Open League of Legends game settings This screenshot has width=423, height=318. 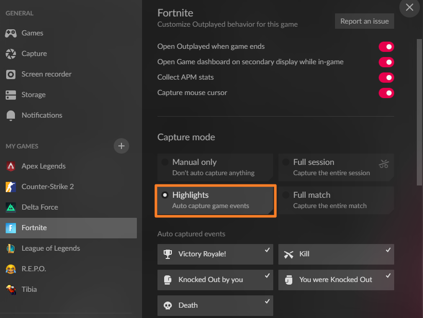[x=68, y=248]
